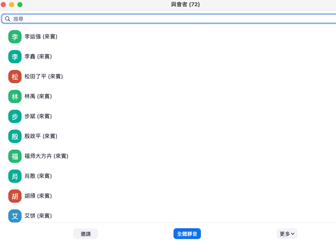
Task: Click the 步 avatar icon
Action: tap(15, 117)
